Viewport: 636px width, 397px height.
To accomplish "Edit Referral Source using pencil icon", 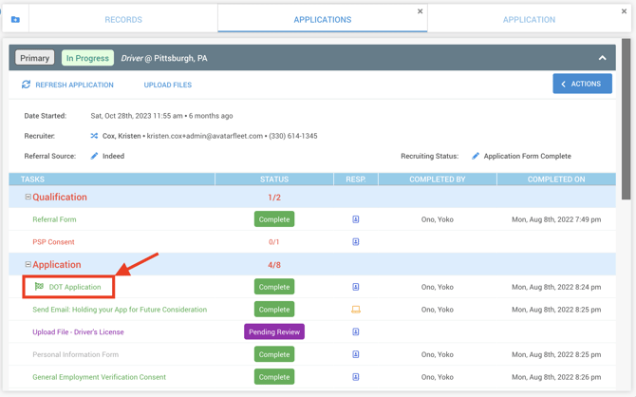I will coord(94,156).
